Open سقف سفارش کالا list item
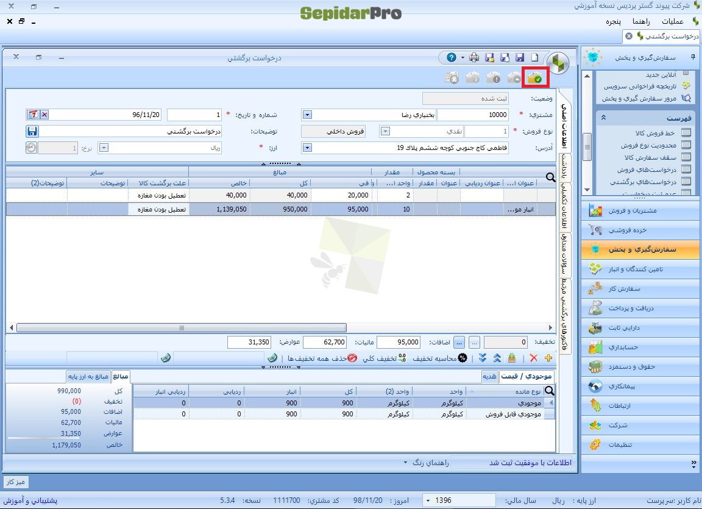Viewport: 702px width, 509px height. 650,158
